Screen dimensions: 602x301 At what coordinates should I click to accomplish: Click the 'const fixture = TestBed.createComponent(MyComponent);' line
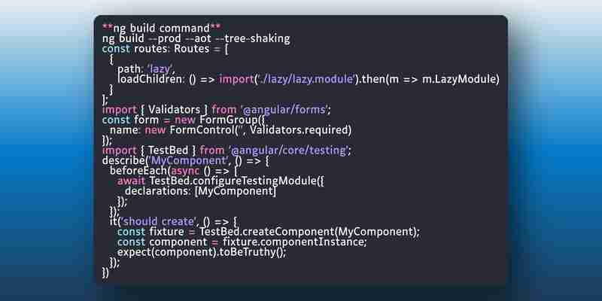click(269, 232)
